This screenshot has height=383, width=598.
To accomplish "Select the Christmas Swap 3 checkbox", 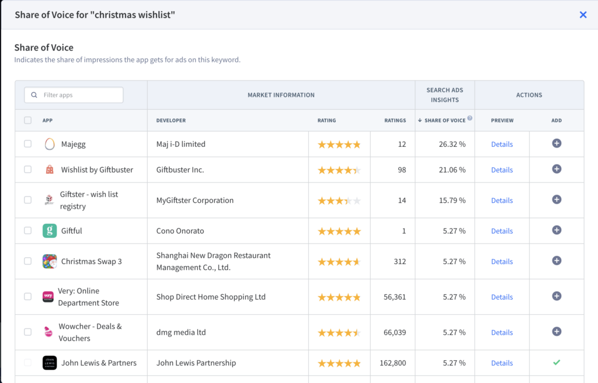I will pos(28,261).
